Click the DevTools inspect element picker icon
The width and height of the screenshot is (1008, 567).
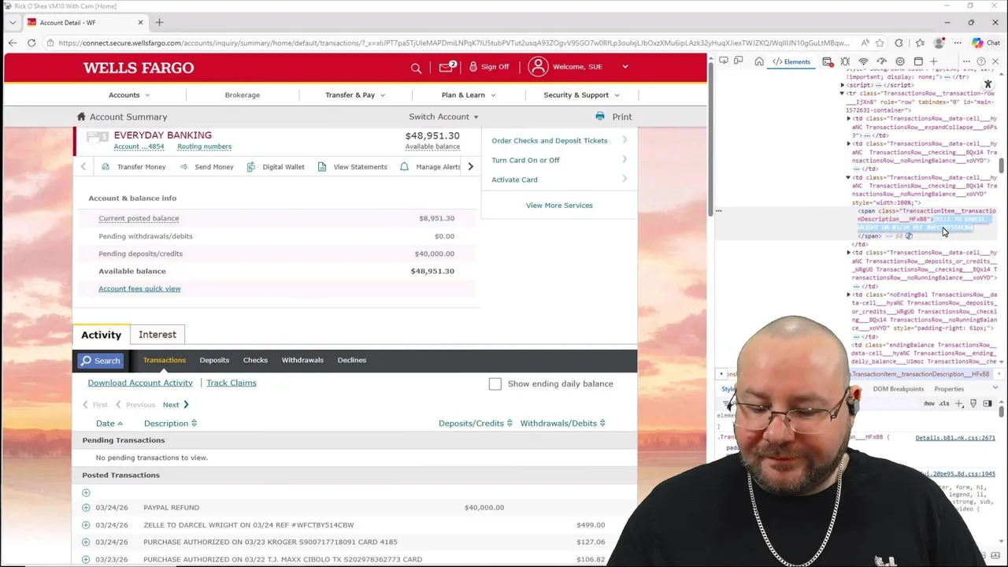point(723,61)
